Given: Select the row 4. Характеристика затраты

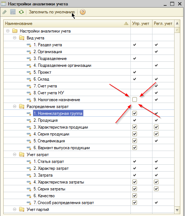Looking at the screenshot, I should click(89, 182).
